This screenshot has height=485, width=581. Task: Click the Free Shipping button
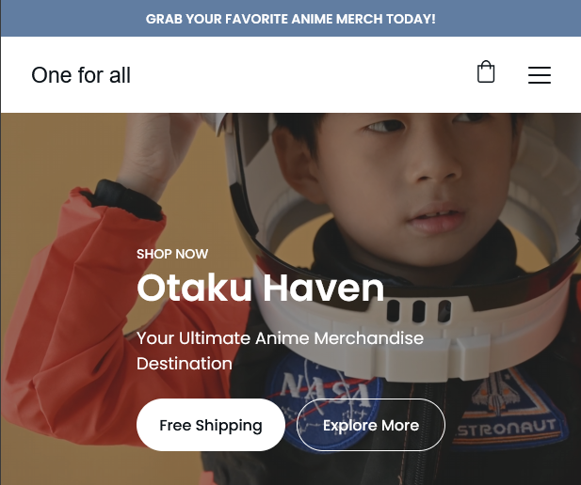point(211,425)
